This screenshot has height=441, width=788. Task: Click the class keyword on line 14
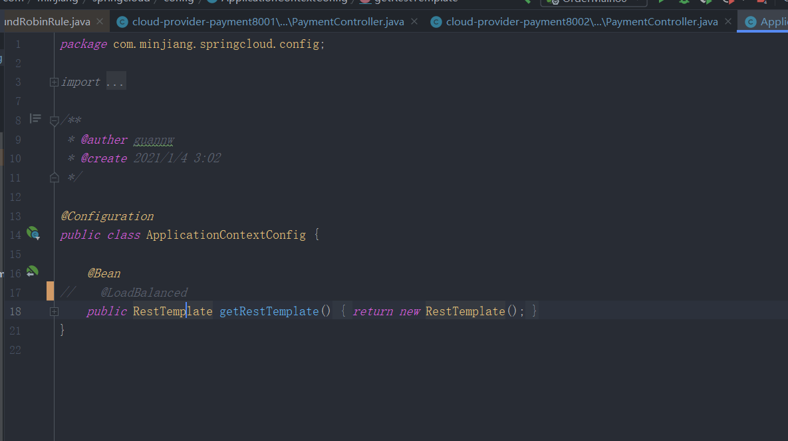pyautogui.click(x=124, y=235)
